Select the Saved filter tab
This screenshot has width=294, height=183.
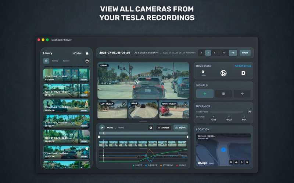(x=66, y=61)
